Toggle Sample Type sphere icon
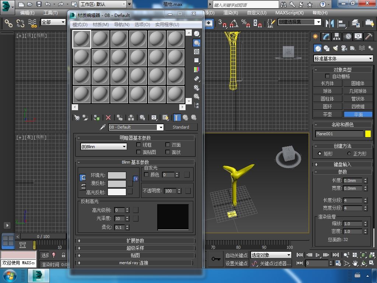Viewport: 377px width, 283px height. pos(197,34)
